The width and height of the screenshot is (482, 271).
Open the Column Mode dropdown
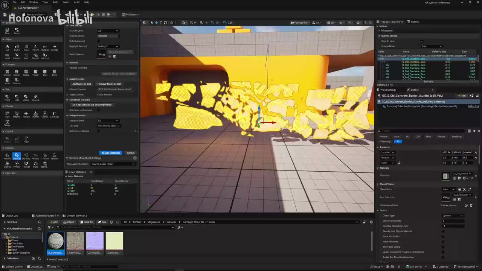pyautogui.click(x=431, y=46)
